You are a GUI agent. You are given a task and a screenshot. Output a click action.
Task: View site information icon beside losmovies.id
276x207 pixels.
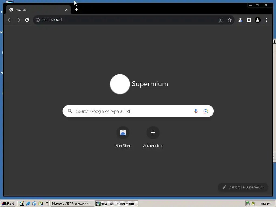(x=38, y=20)
